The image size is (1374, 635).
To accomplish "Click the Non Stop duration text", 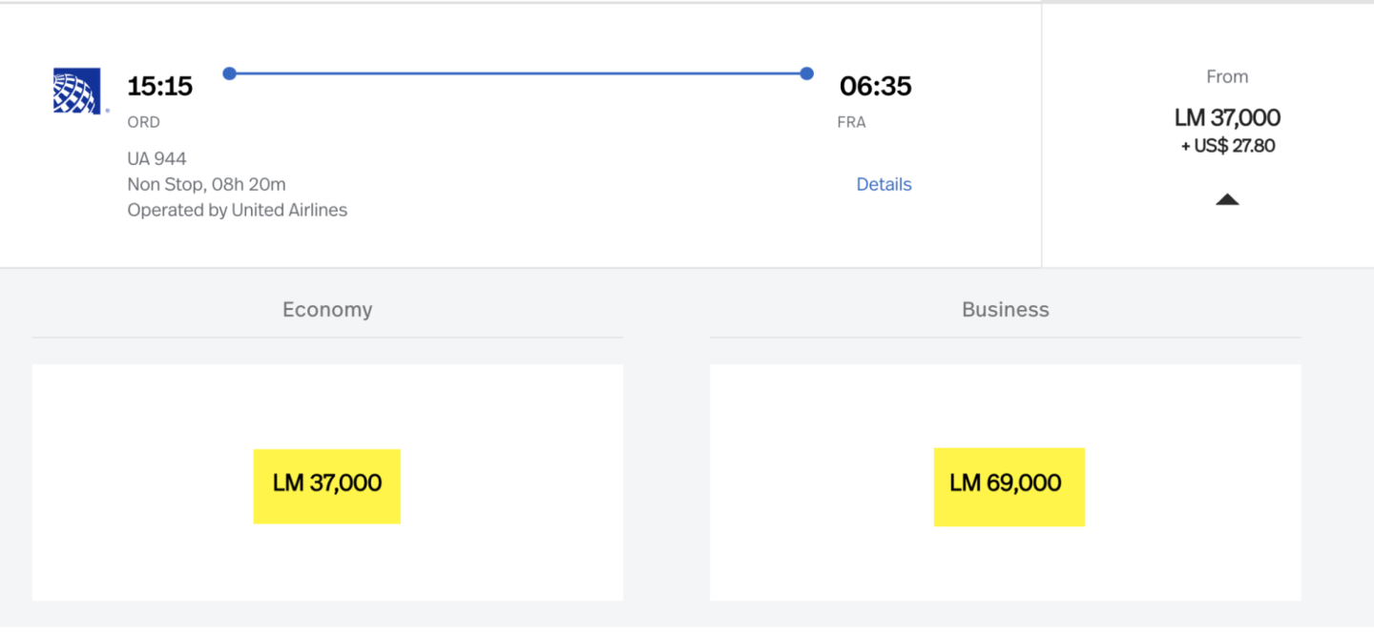I will pyautogui.click(x=206, y=184).
